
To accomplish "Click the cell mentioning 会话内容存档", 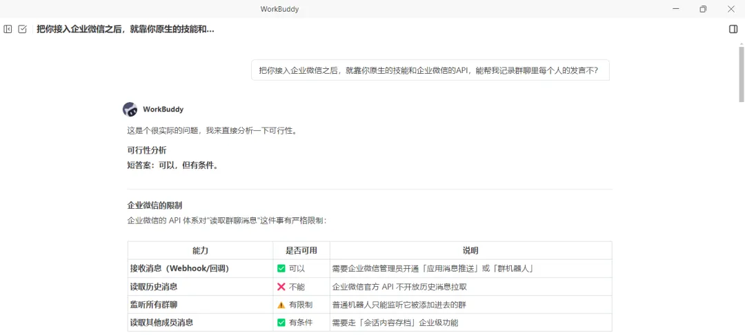I will 471,323.
